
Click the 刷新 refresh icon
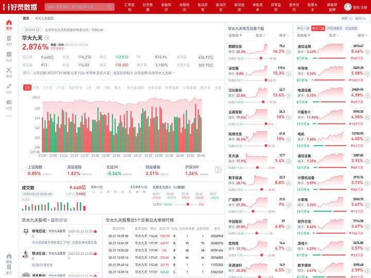351,19
